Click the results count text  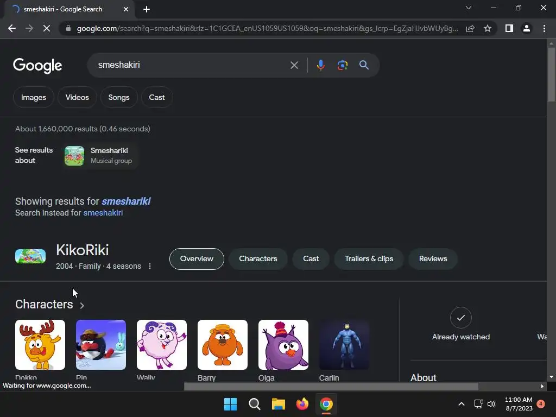pyautogui.click(x=83, y=129)
